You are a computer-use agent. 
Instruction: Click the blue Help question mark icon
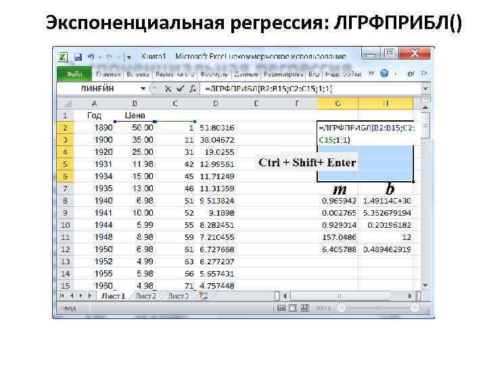click(384, 74)
